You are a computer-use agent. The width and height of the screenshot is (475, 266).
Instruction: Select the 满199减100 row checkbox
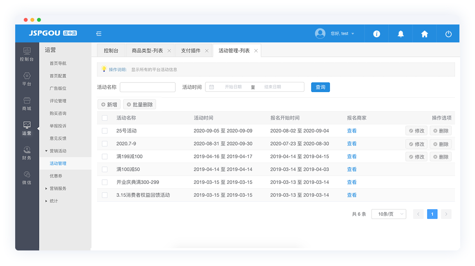click(104, 157)
